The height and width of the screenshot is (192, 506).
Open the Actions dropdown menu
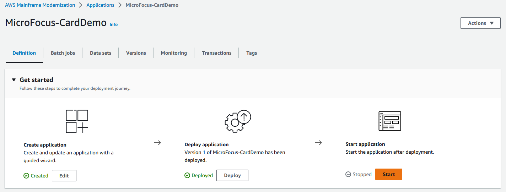(480, 23)
